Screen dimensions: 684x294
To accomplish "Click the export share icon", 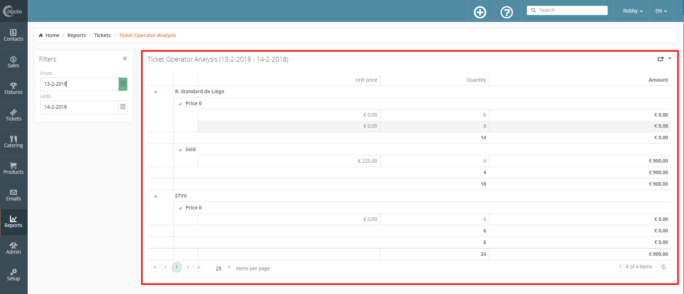I will coord(661,59).
